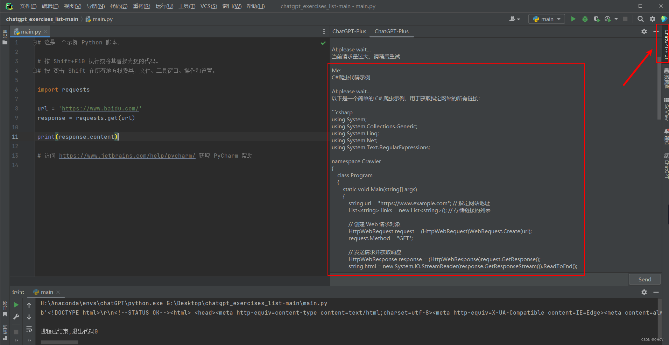The height and width of the screenshot is (345, 669).
Task: Open the 运行(U) menu
Action: (164, 6)
